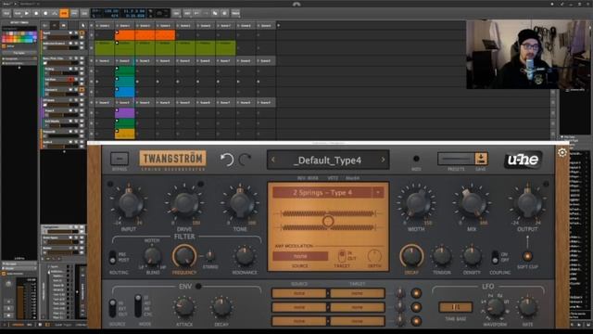Screen dimensions: 593x334
Task: Toggle the Soft Clip button
Action: (x=527, y=256)
